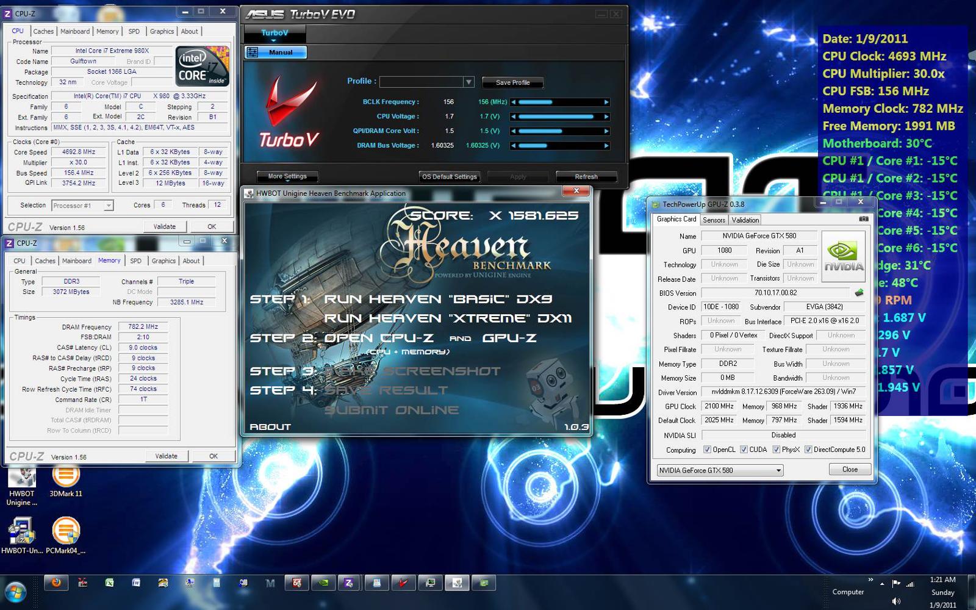976x610 pixels.
Task: Decrease CPU Voltage with left arrow
Action: (513, 117)
